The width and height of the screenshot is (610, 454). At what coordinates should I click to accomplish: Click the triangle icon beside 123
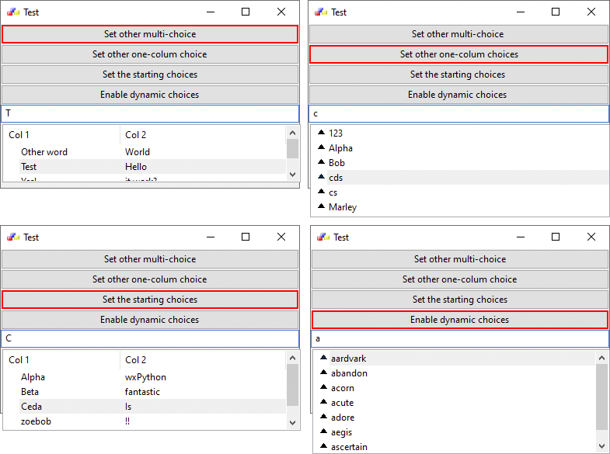[321, 133]
